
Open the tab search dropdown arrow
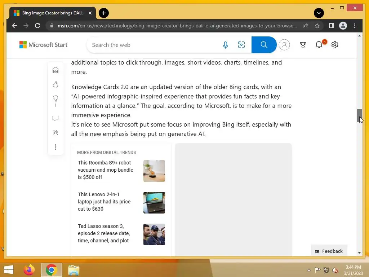coord(319,13)
